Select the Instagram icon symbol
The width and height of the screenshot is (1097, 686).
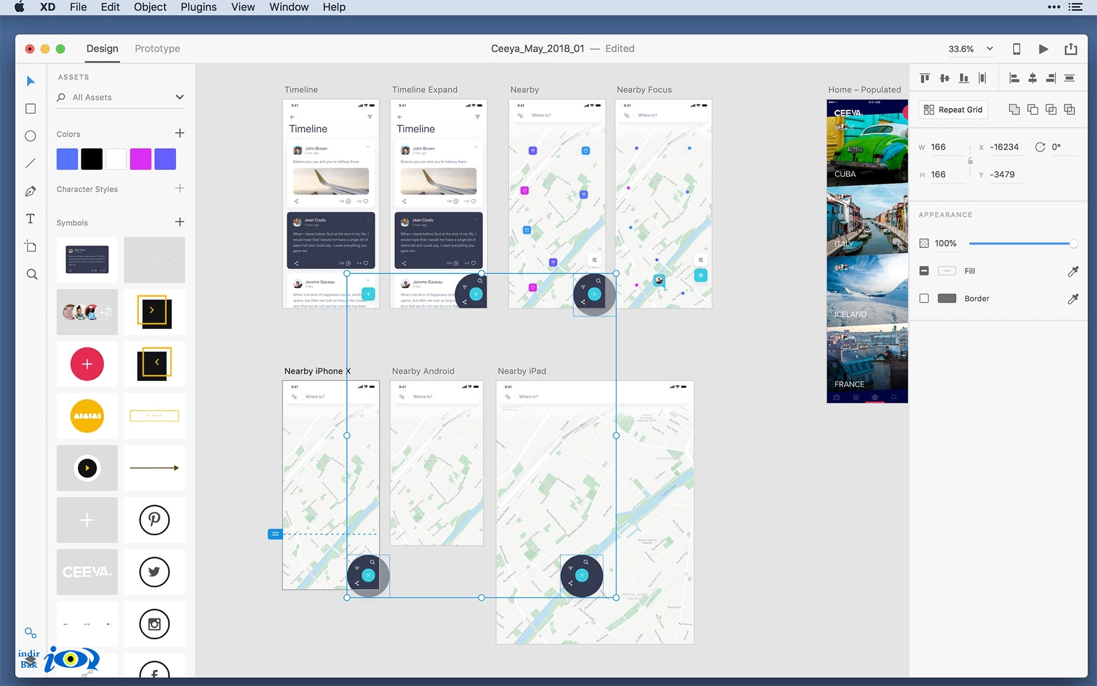tap(154, 624)
